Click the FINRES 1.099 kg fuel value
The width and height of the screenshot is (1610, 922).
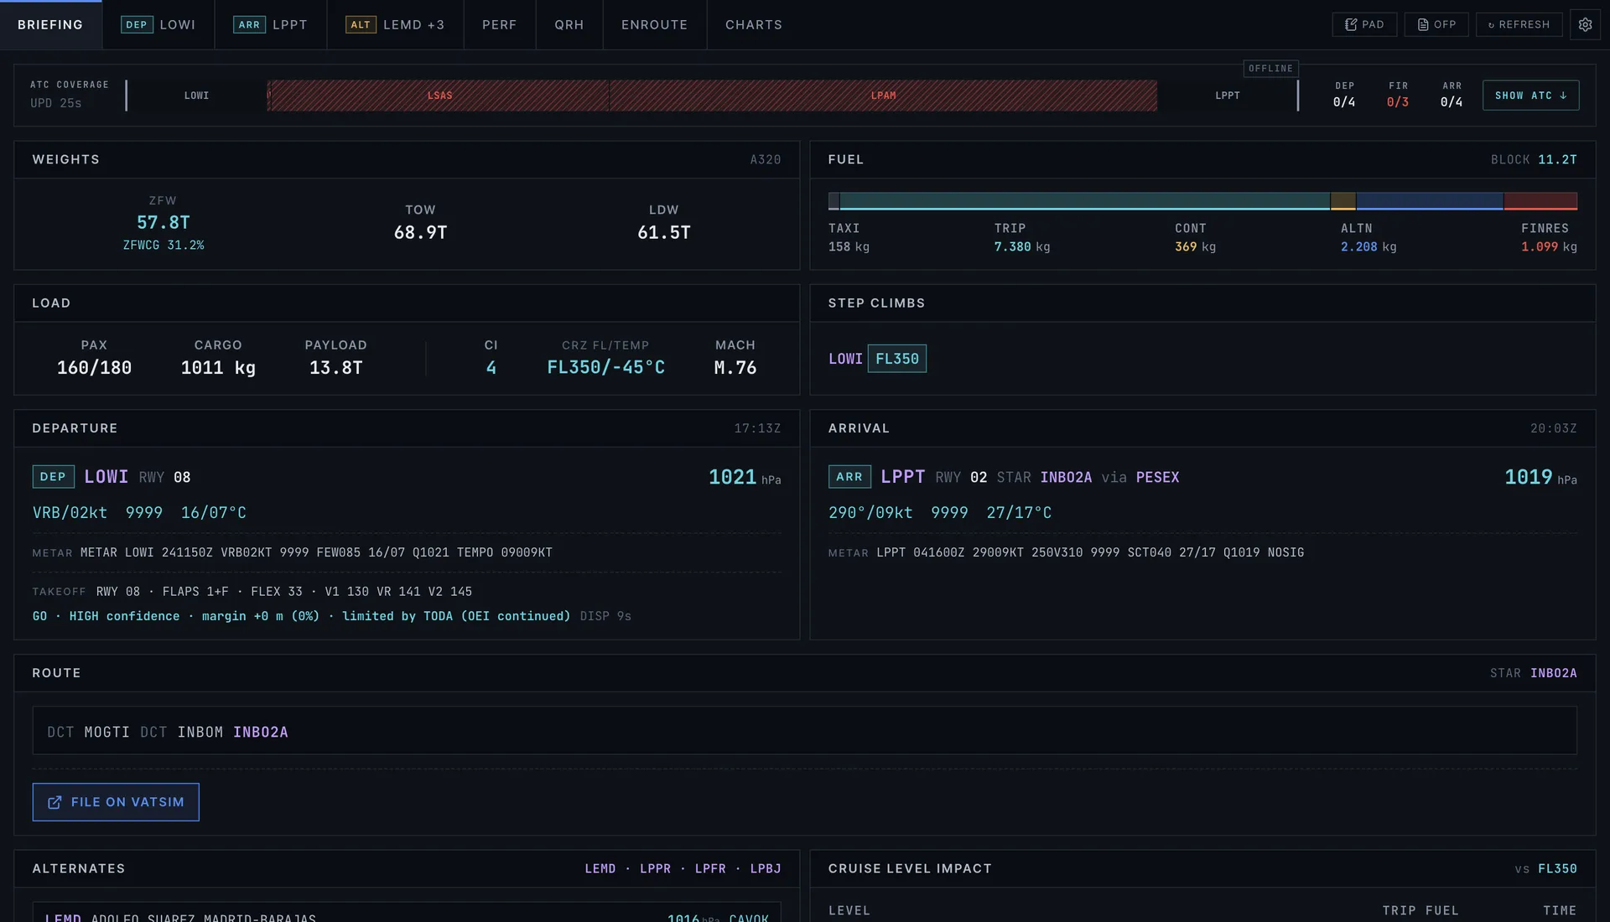tap(1549, 247)
